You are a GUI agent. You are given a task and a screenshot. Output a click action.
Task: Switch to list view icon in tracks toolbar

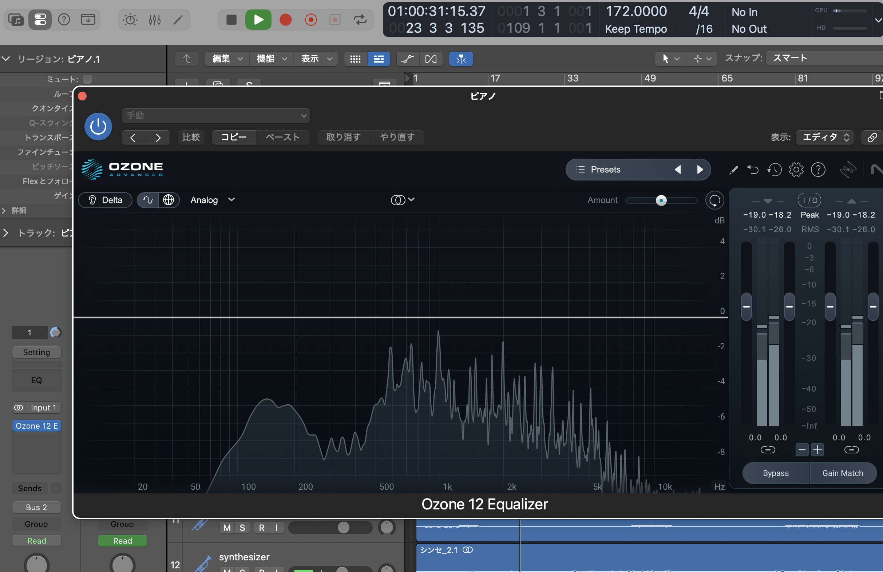click(x=379, y=59)
